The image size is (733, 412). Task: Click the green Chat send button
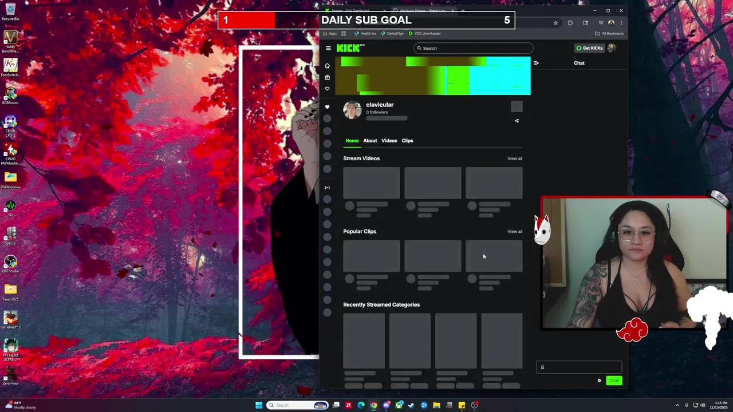[614, 381]
